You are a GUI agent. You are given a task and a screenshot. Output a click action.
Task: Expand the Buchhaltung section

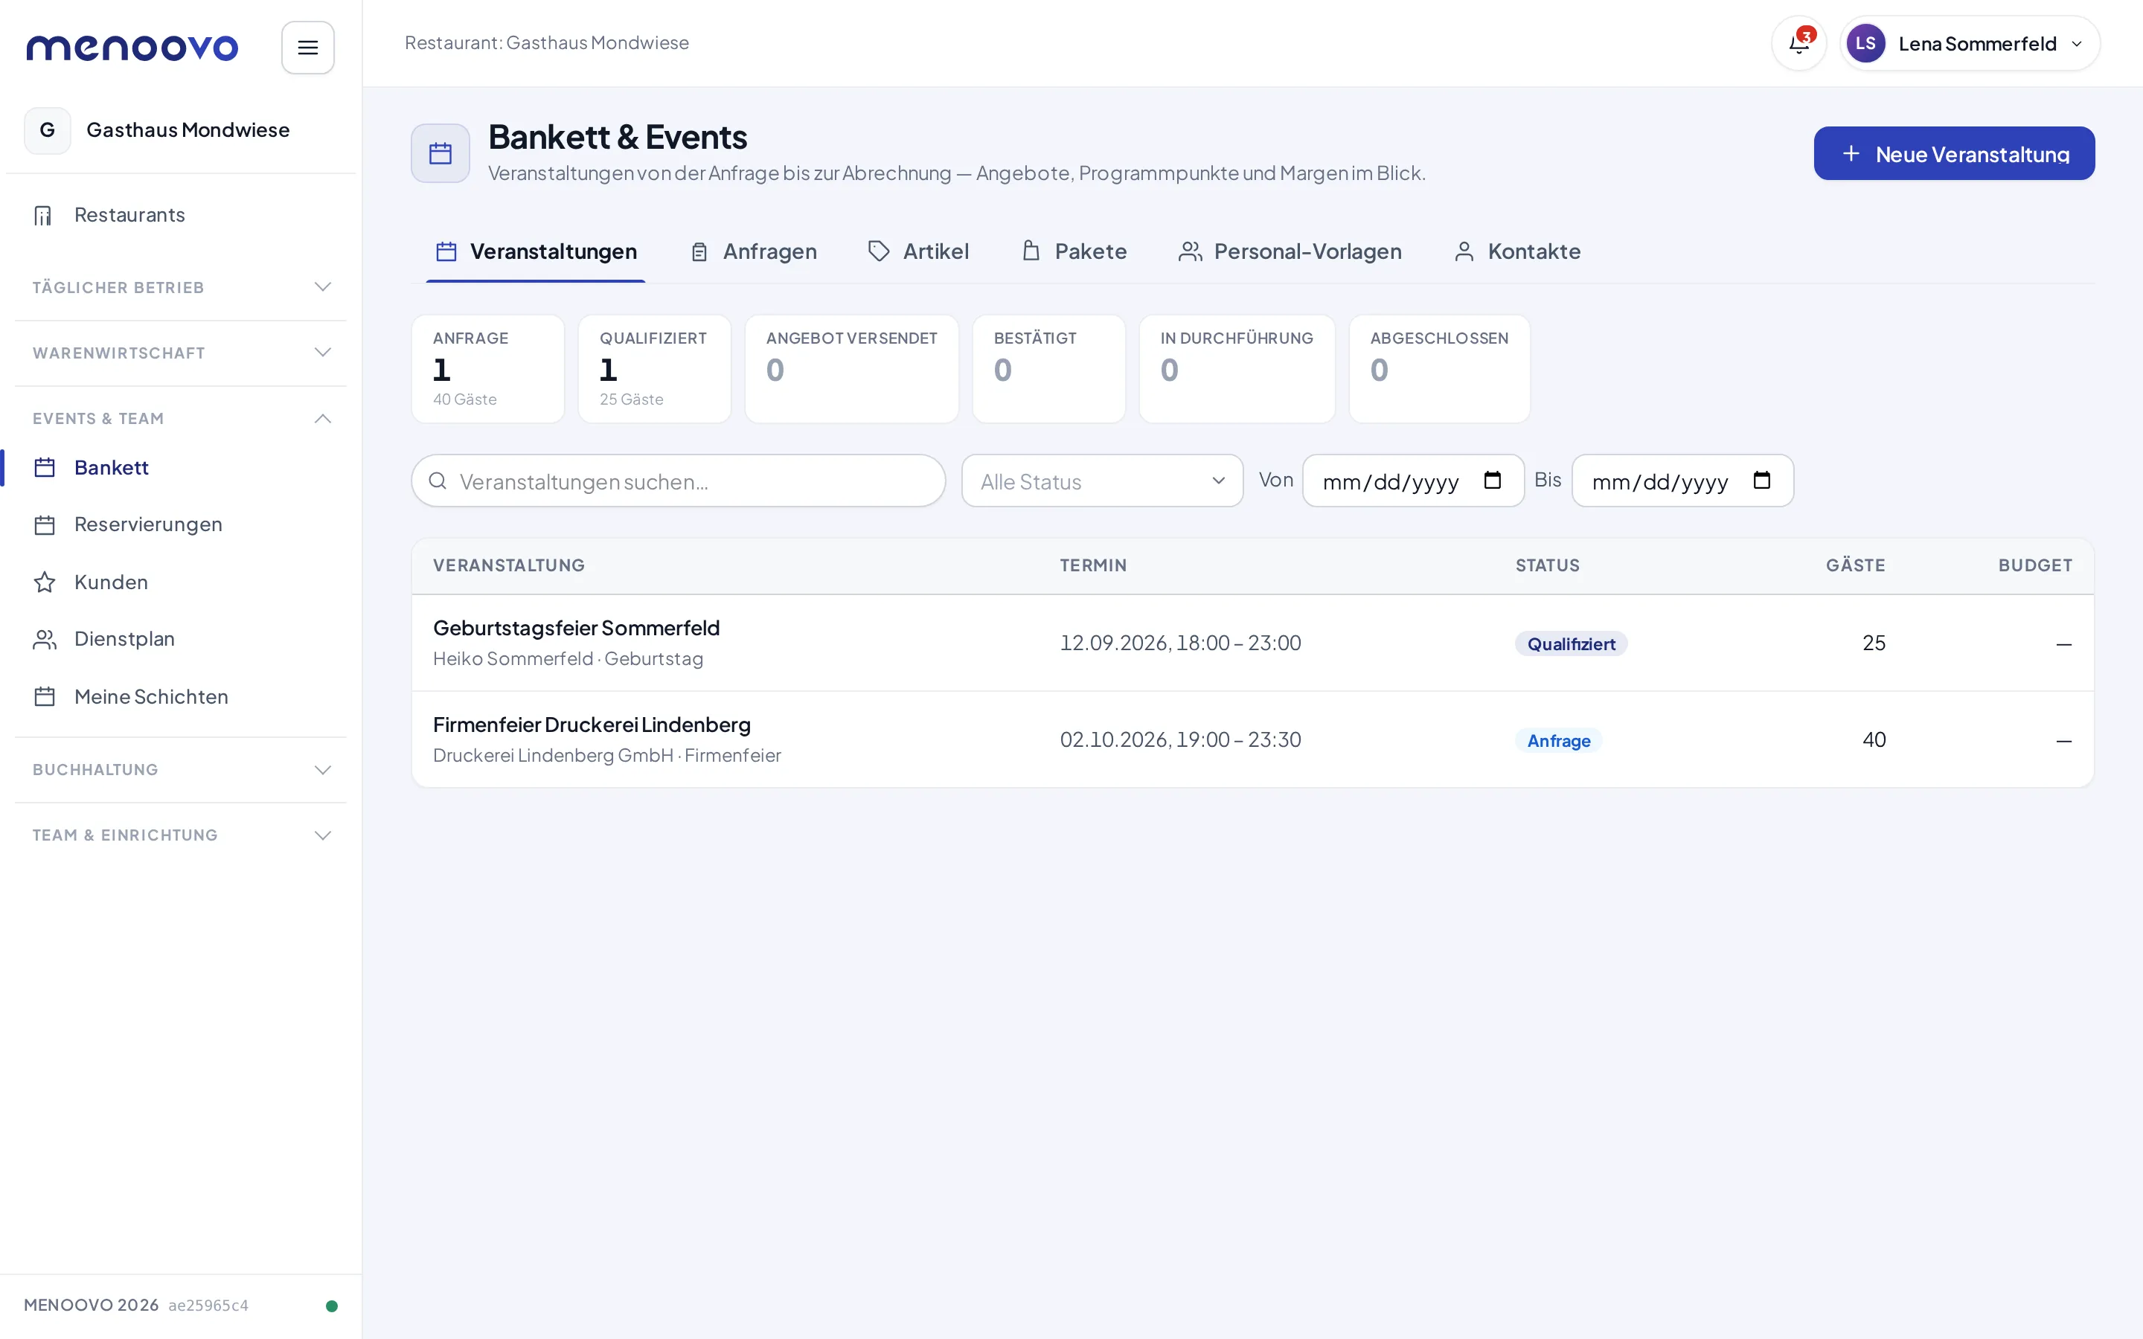(181, 770)
